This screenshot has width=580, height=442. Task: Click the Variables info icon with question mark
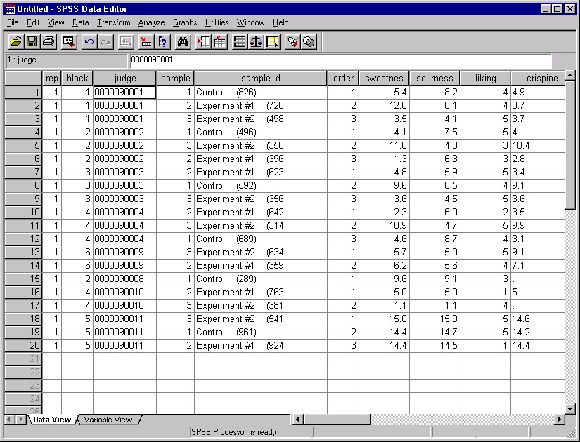point(163,42)
